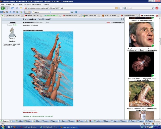
Task: Open the Файлы dropdown in DMBar
Action: pyautogui.click(x=41, y=12)
